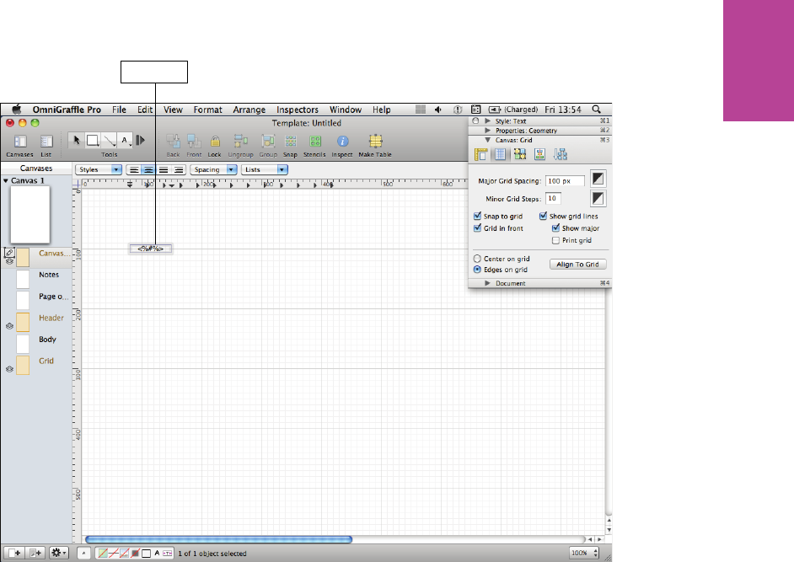Center text alignment in formatting bar
The width and height of the screenshot is (794, 562).
[148, 170]
